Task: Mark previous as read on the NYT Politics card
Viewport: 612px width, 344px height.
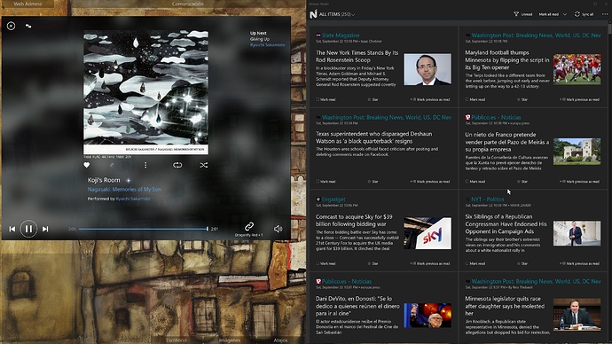Action: [x=579, y=263]
